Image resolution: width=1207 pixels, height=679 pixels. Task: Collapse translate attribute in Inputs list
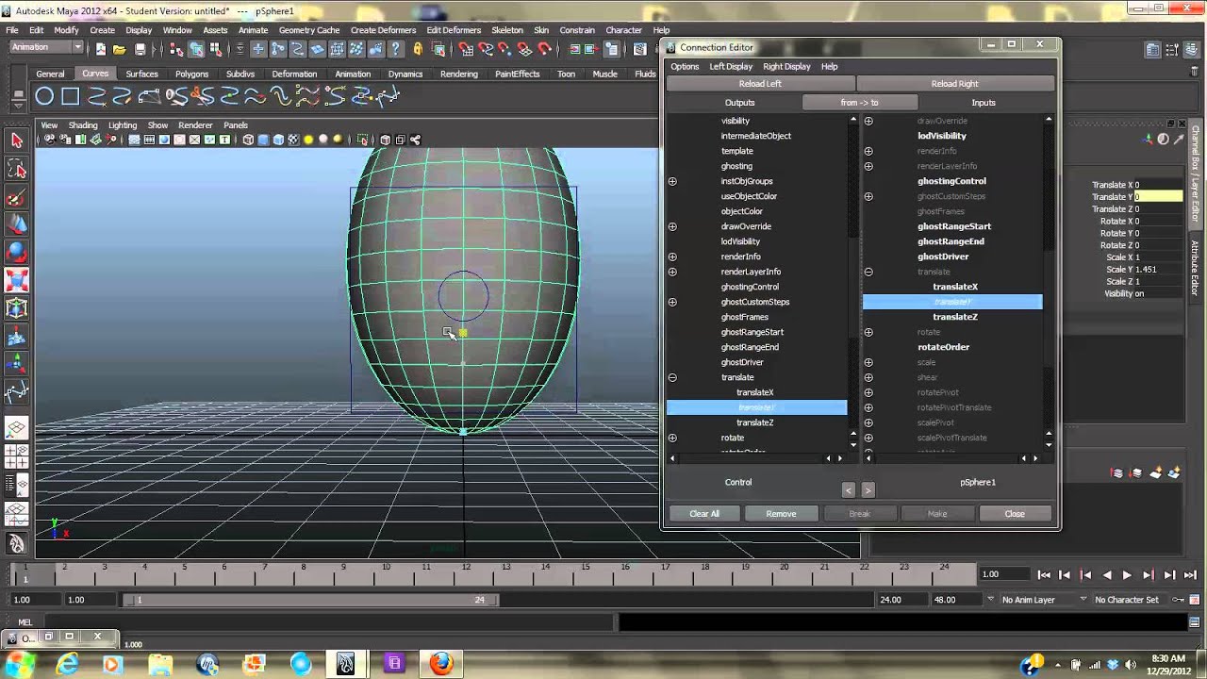(x=868, y=272)
